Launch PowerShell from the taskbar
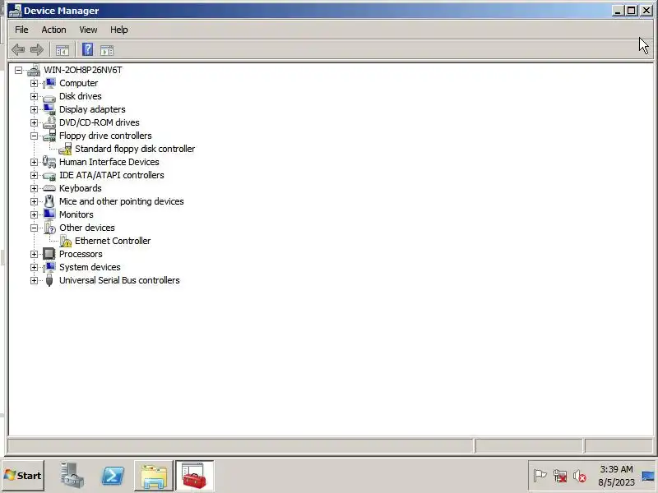 pyautogui.click(x=113, y=476)
